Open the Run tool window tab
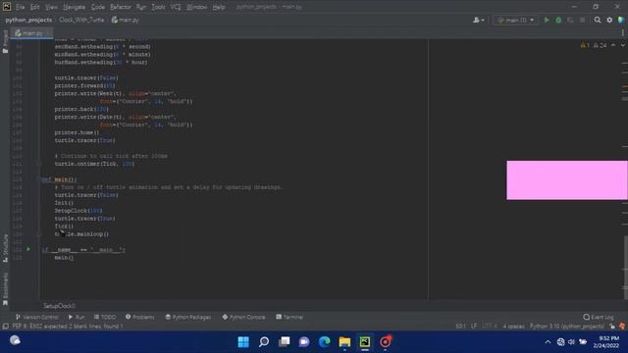The height and width of the screenshot is (353, 628). click(77, 317)
